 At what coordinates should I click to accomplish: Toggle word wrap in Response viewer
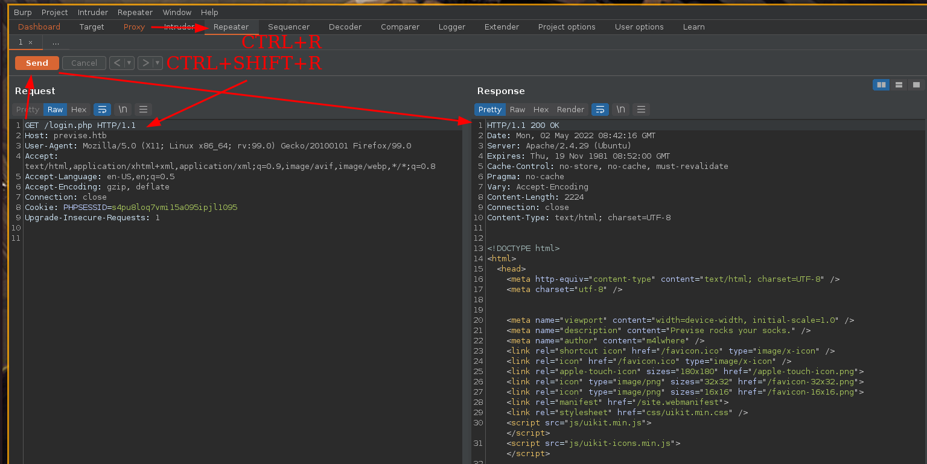[600, 109]
